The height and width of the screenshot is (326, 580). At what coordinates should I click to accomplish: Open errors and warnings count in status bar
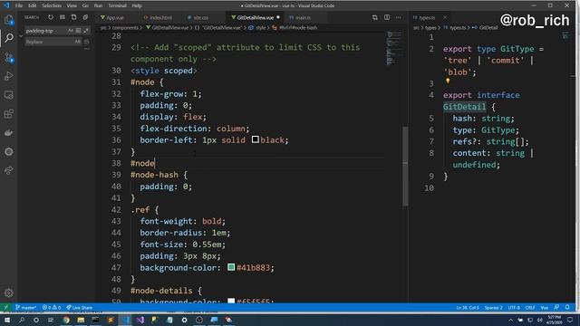coord(52,308)
